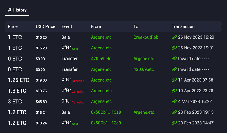Open link icon for 4 Mar 2023 transaction
Viewport: 227px width, 133px height.
174,102
